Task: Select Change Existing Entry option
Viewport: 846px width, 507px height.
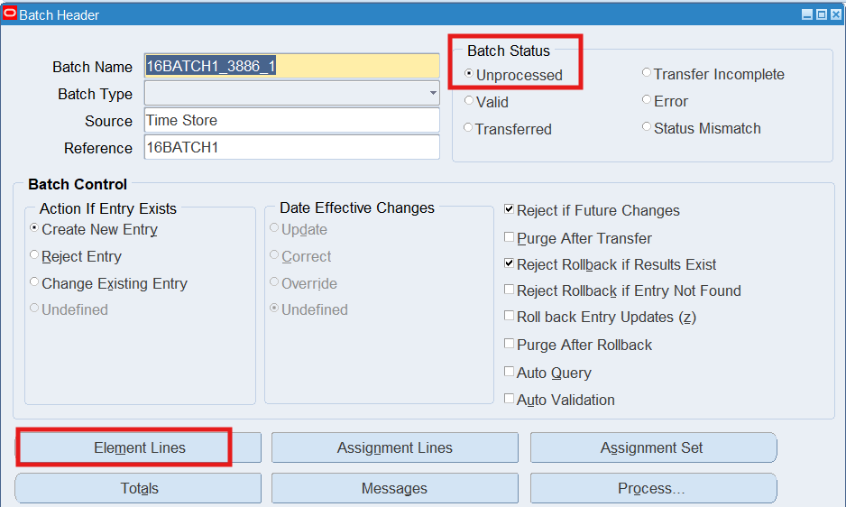Action: (x=34, y=282)
